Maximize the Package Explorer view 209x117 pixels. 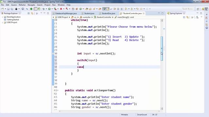tap(48, 13)
